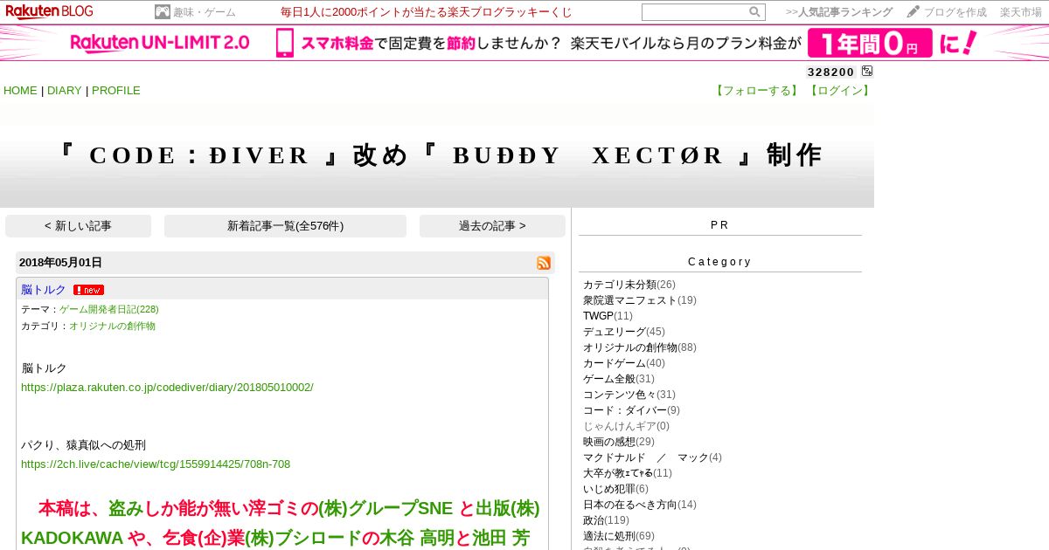Viewport: 1049px width, 550px height.
Task: Click the smartphone icon in the banner
Action: tap(285, 43)
